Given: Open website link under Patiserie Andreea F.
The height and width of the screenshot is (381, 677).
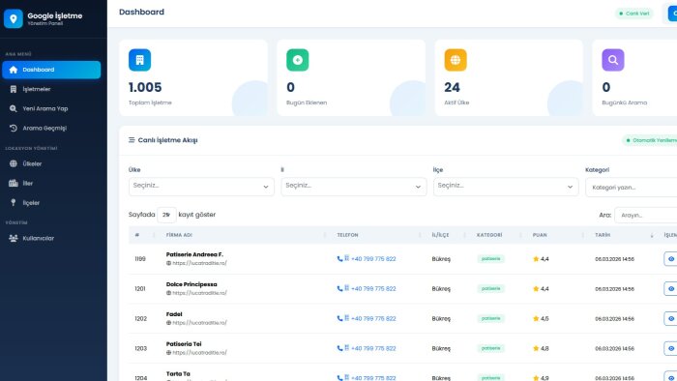Looking at the screenshot, I should (199, 263).
